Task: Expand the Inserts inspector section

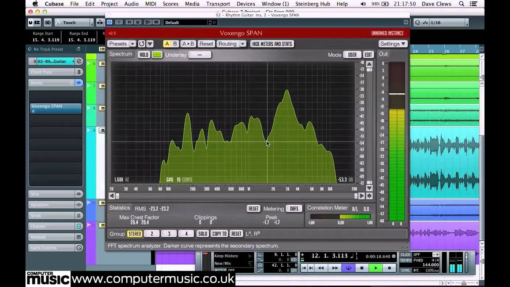Action: [x=56, y=83]
